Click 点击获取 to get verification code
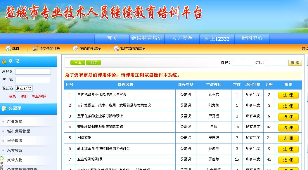This screenshot has width=308, height=170. (24, 88)
